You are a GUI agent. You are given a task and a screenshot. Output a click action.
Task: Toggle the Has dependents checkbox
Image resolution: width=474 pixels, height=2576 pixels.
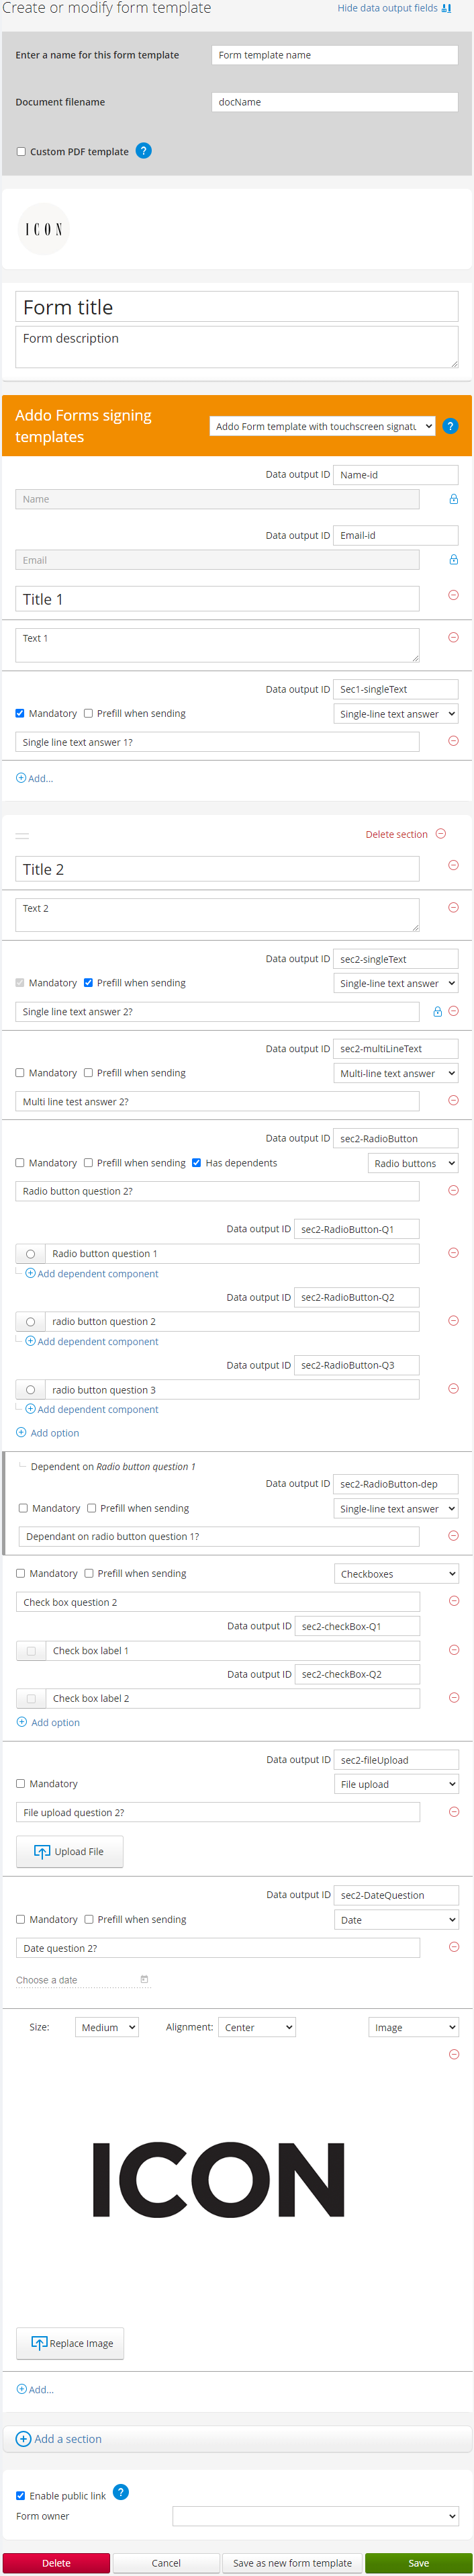point(196,1163)
